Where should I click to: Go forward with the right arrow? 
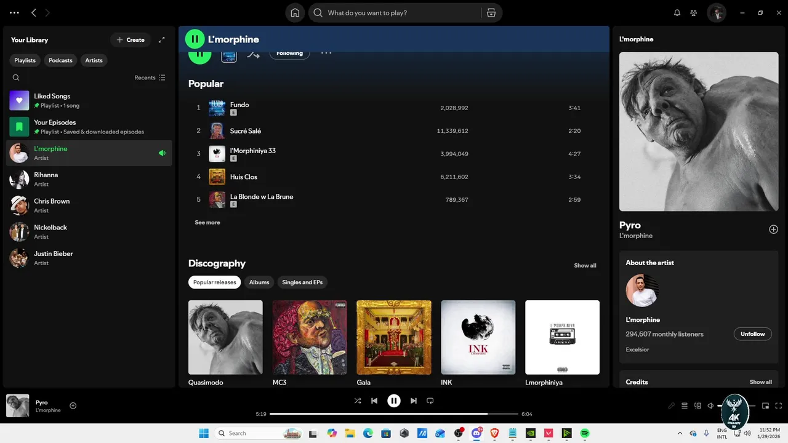pos(47,12)
